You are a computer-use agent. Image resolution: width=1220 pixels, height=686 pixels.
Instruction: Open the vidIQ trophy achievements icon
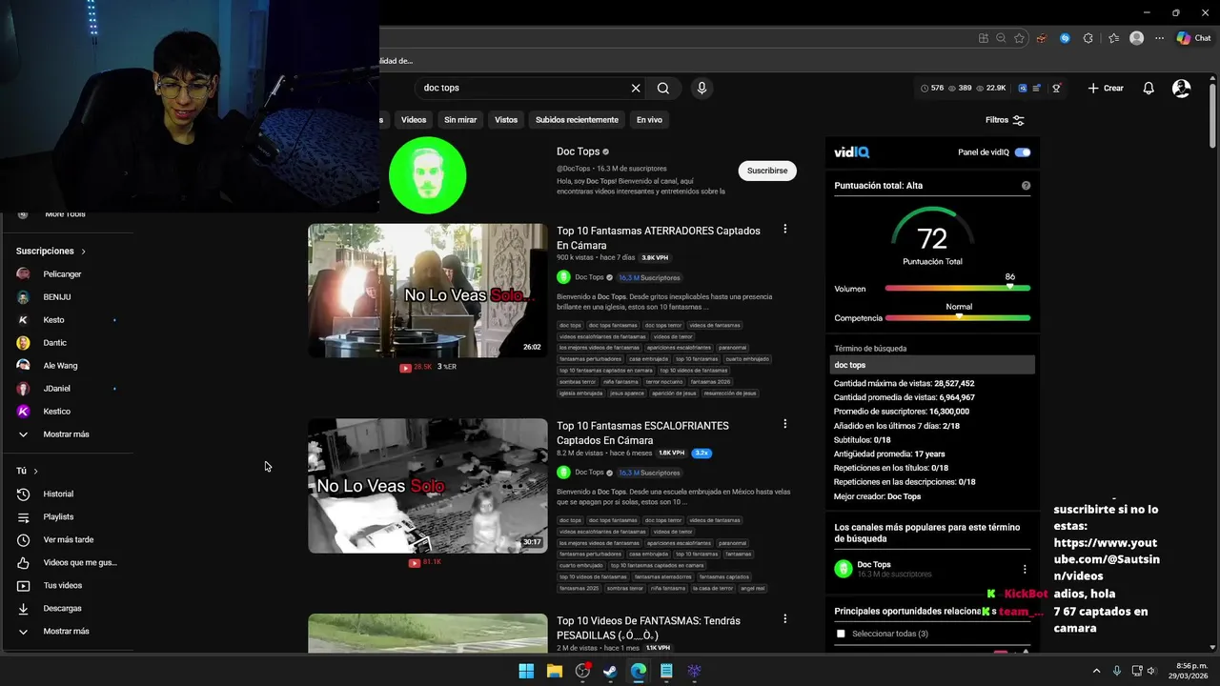click(x=1057, y=88)
